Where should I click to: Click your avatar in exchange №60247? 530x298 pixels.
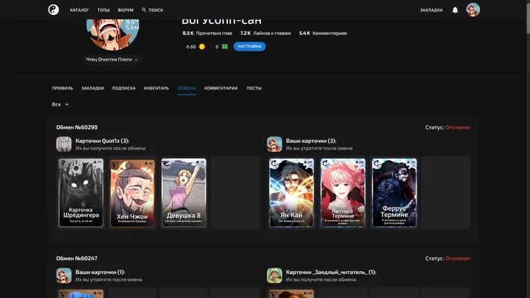(x=64, y=276)
